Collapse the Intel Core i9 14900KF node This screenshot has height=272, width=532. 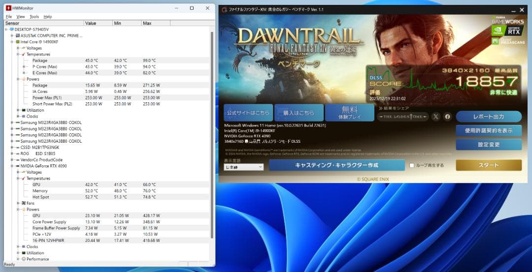(x=12, y=42)
